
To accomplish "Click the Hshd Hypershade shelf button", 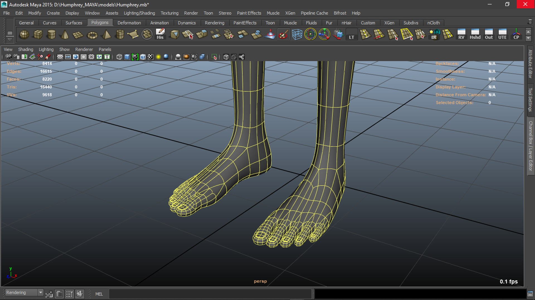I will (475, 34).
